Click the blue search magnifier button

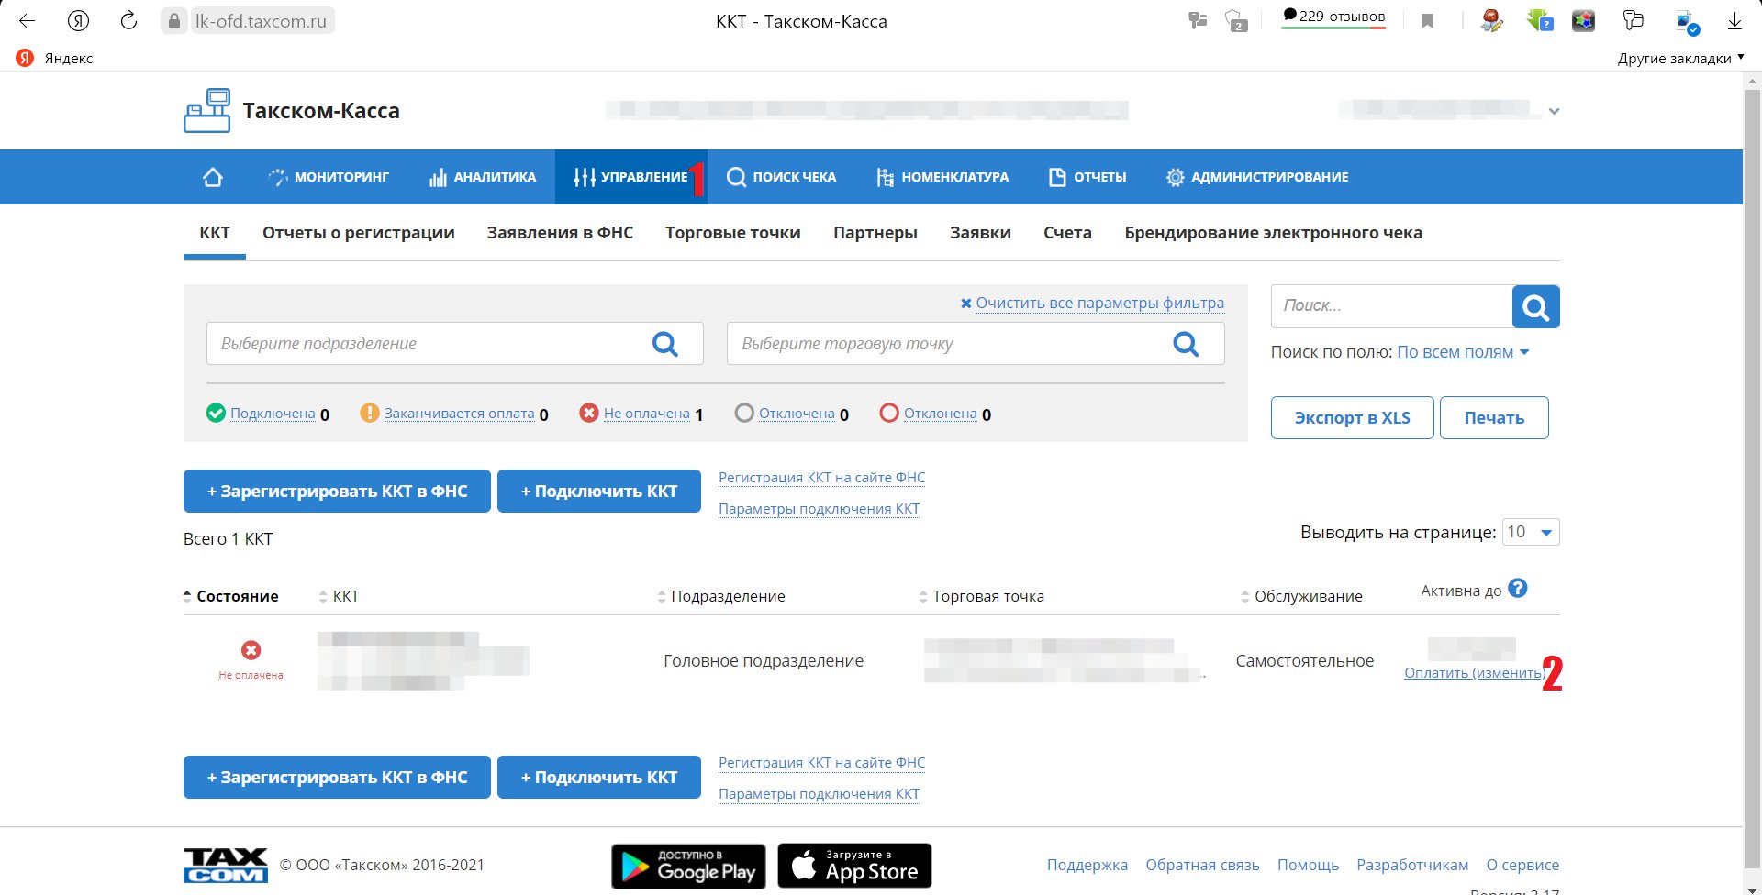pos(1536,306)
